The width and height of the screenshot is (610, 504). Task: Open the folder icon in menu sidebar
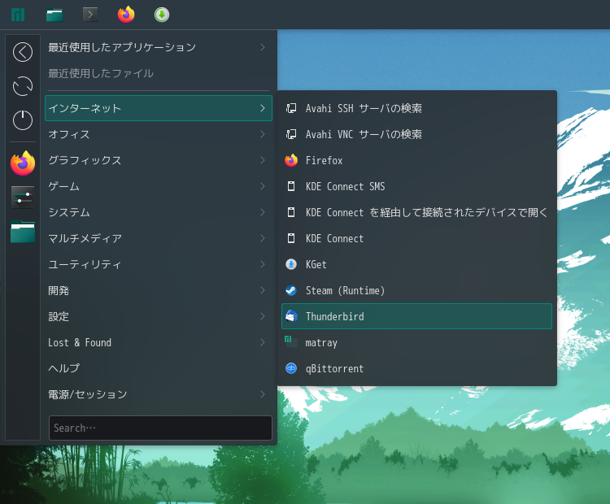23,232
